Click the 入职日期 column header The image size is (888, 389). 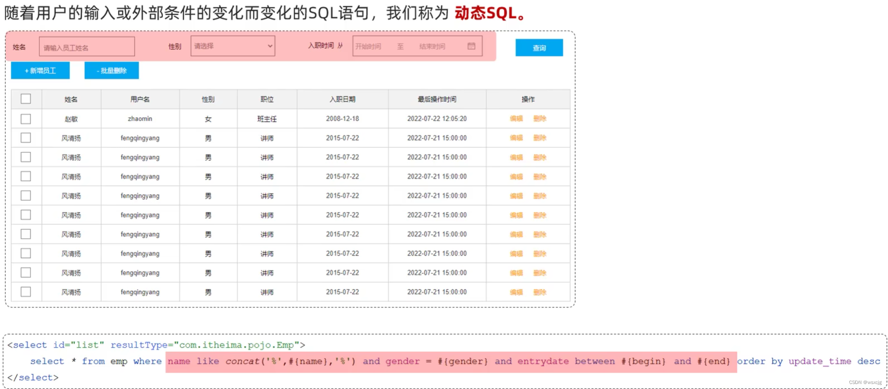click(x=342, y=99)
